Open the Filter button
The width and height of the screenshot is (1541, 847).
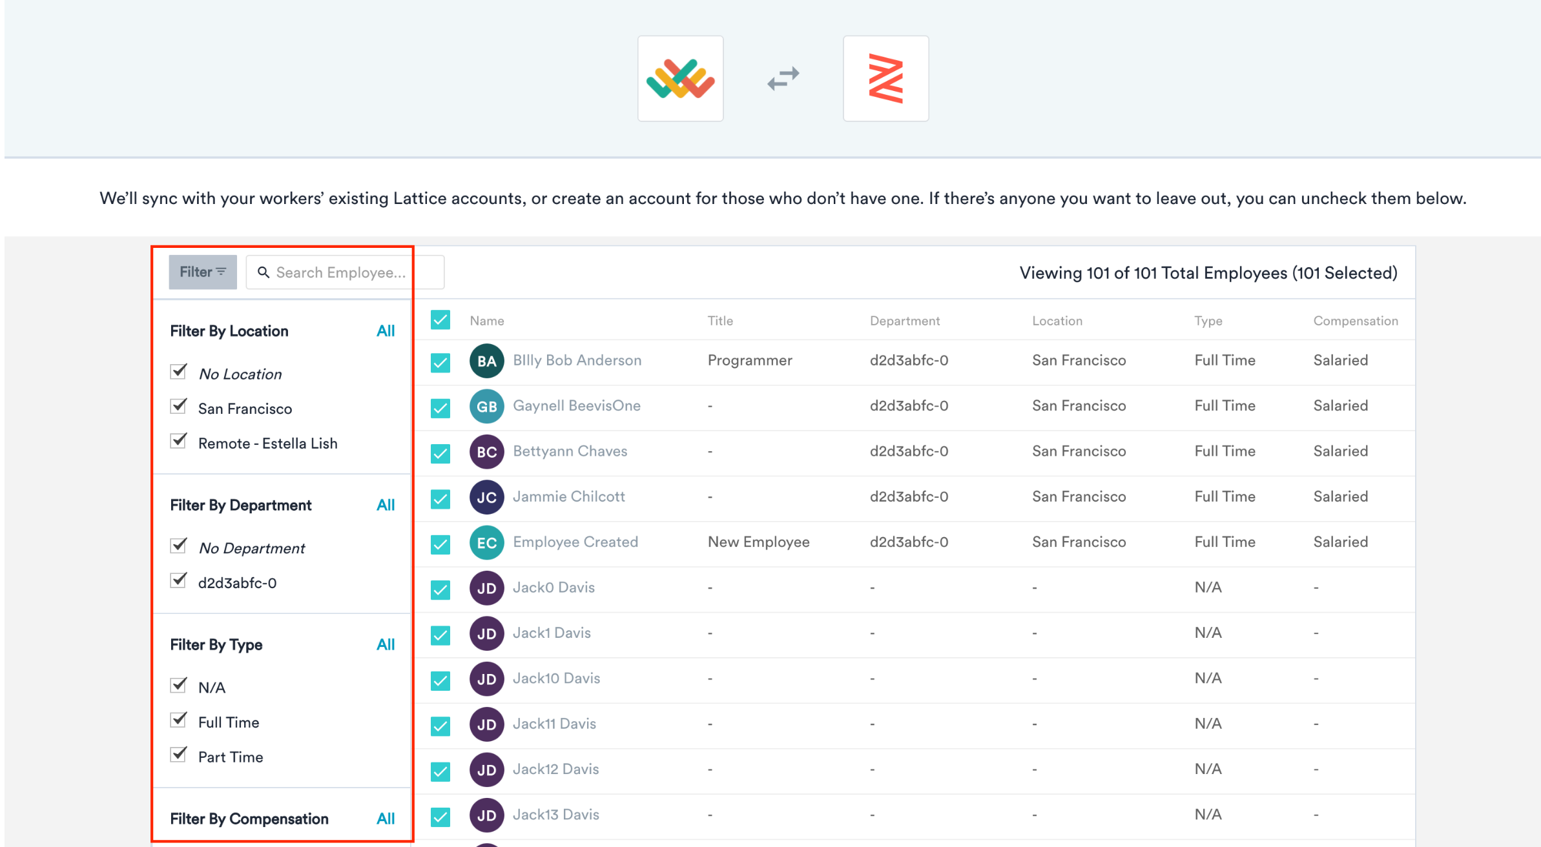[203, 272]
